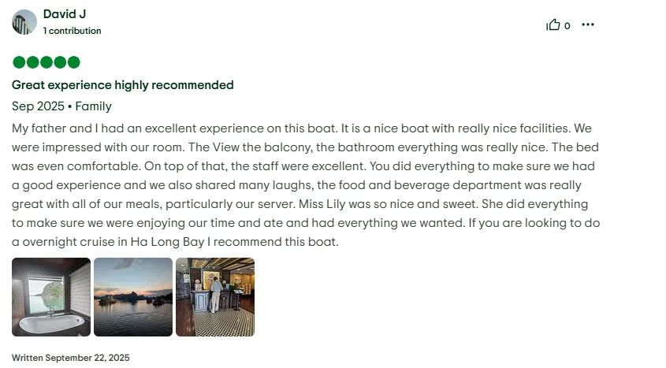
Task: Open the bathtub photo thumbnail
Action: [51, 297]
